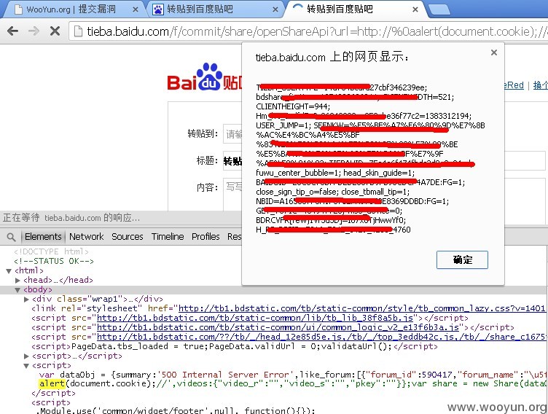Select the closing script tag after alert
Image resolution: width=548 pixels, height=414 pixels.
coord(53,393)
